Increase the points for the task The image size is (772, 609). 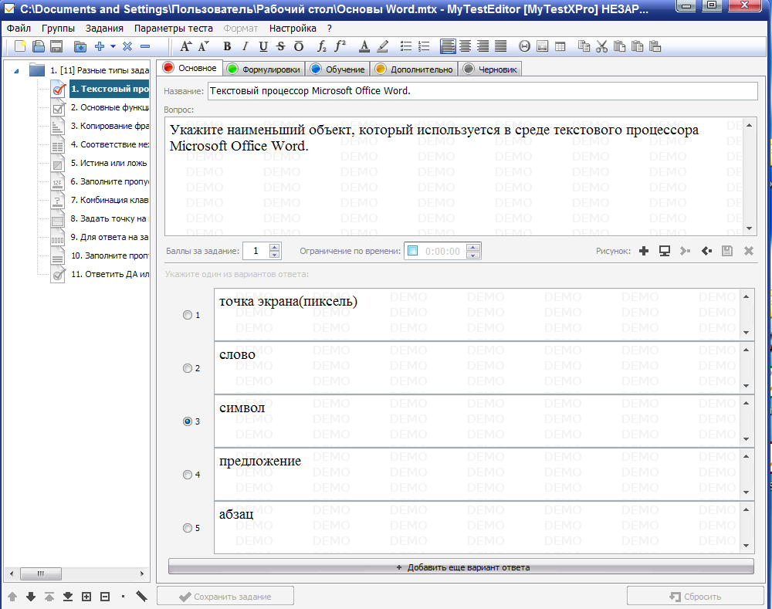(275, 247)
